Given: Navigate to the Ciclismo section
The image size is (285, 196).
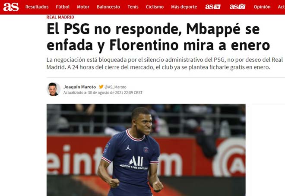Looking at the screenshot, I should pos(155,7).
